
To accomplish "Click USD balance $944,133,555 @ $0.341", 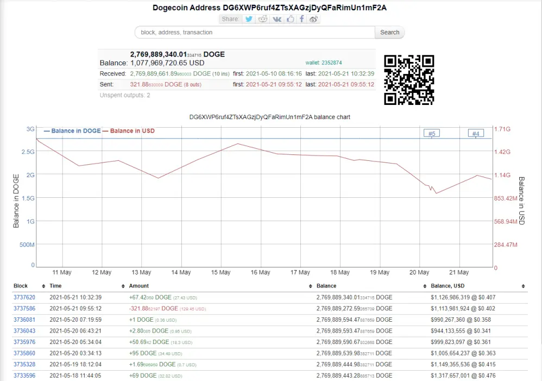I will coord(461,331).
